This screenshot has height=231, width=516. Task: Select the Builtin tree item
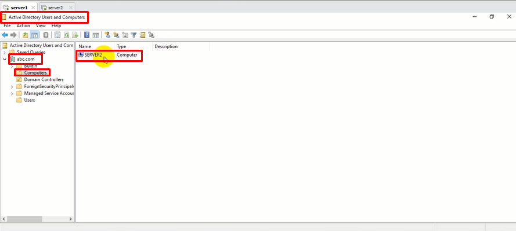coord(31,66)
